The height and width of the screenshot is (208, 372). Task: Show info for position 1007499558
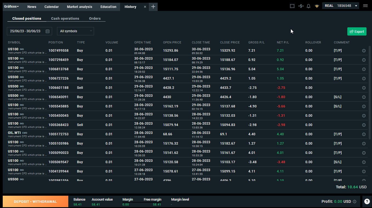(x=364, y=51)
